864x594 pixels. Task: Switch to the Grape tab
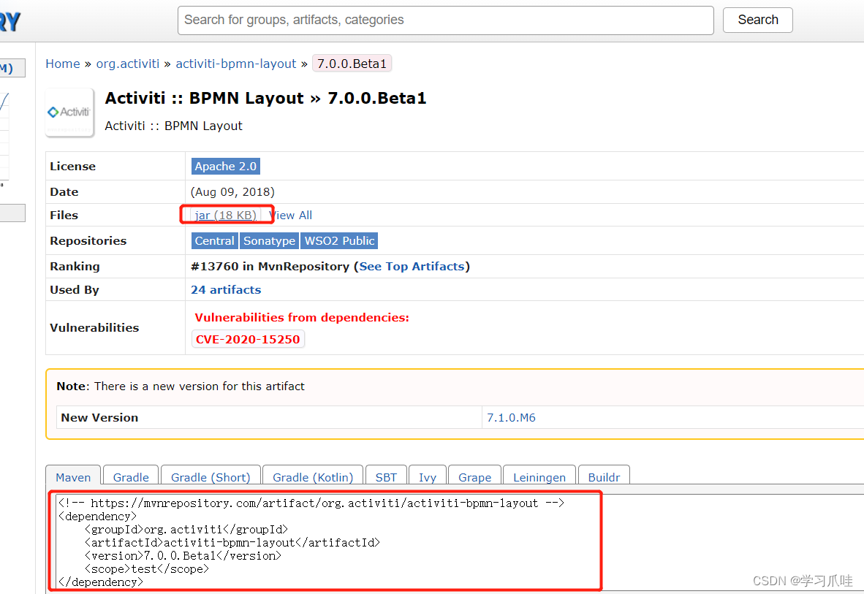point(475,477)
